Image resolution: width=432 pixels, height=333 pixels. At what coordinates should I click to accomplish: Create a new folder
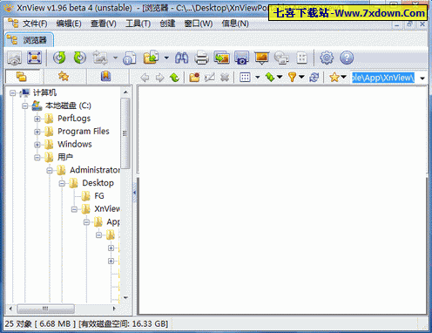(194, 78)
